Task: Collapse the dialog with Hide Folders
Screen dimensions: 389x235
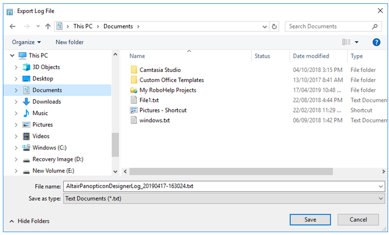Action: (29, 221)
